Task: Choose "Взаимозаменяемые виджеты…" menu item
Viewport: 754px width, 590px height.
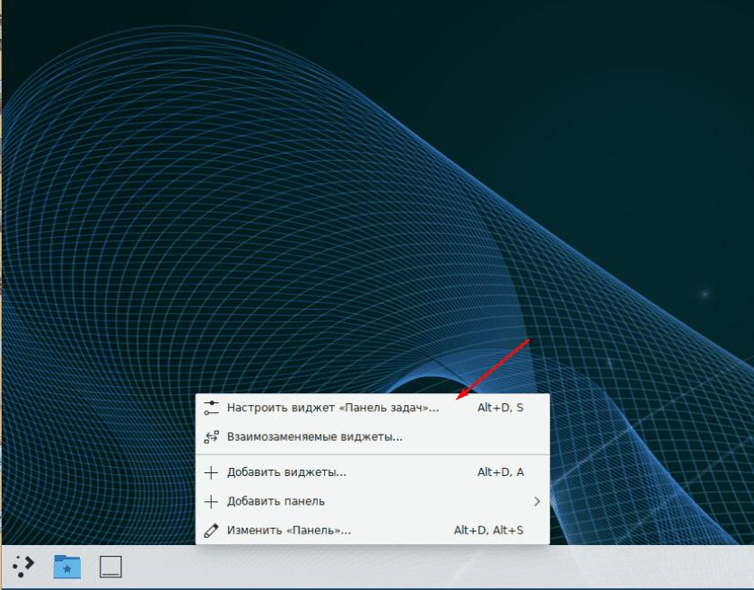Action: click(373, 437)
